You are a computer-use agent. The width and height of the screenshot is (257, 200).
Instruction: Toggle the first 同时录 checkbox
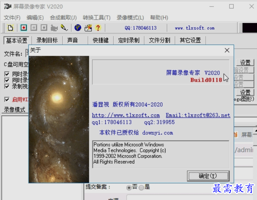tap(7, 74)
